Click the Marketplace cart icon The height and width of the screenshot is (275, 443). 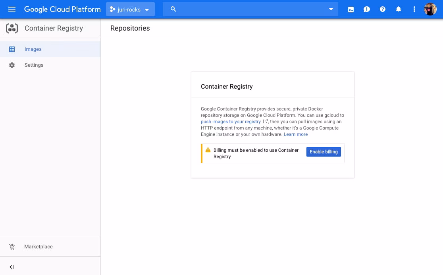[12, 247]
